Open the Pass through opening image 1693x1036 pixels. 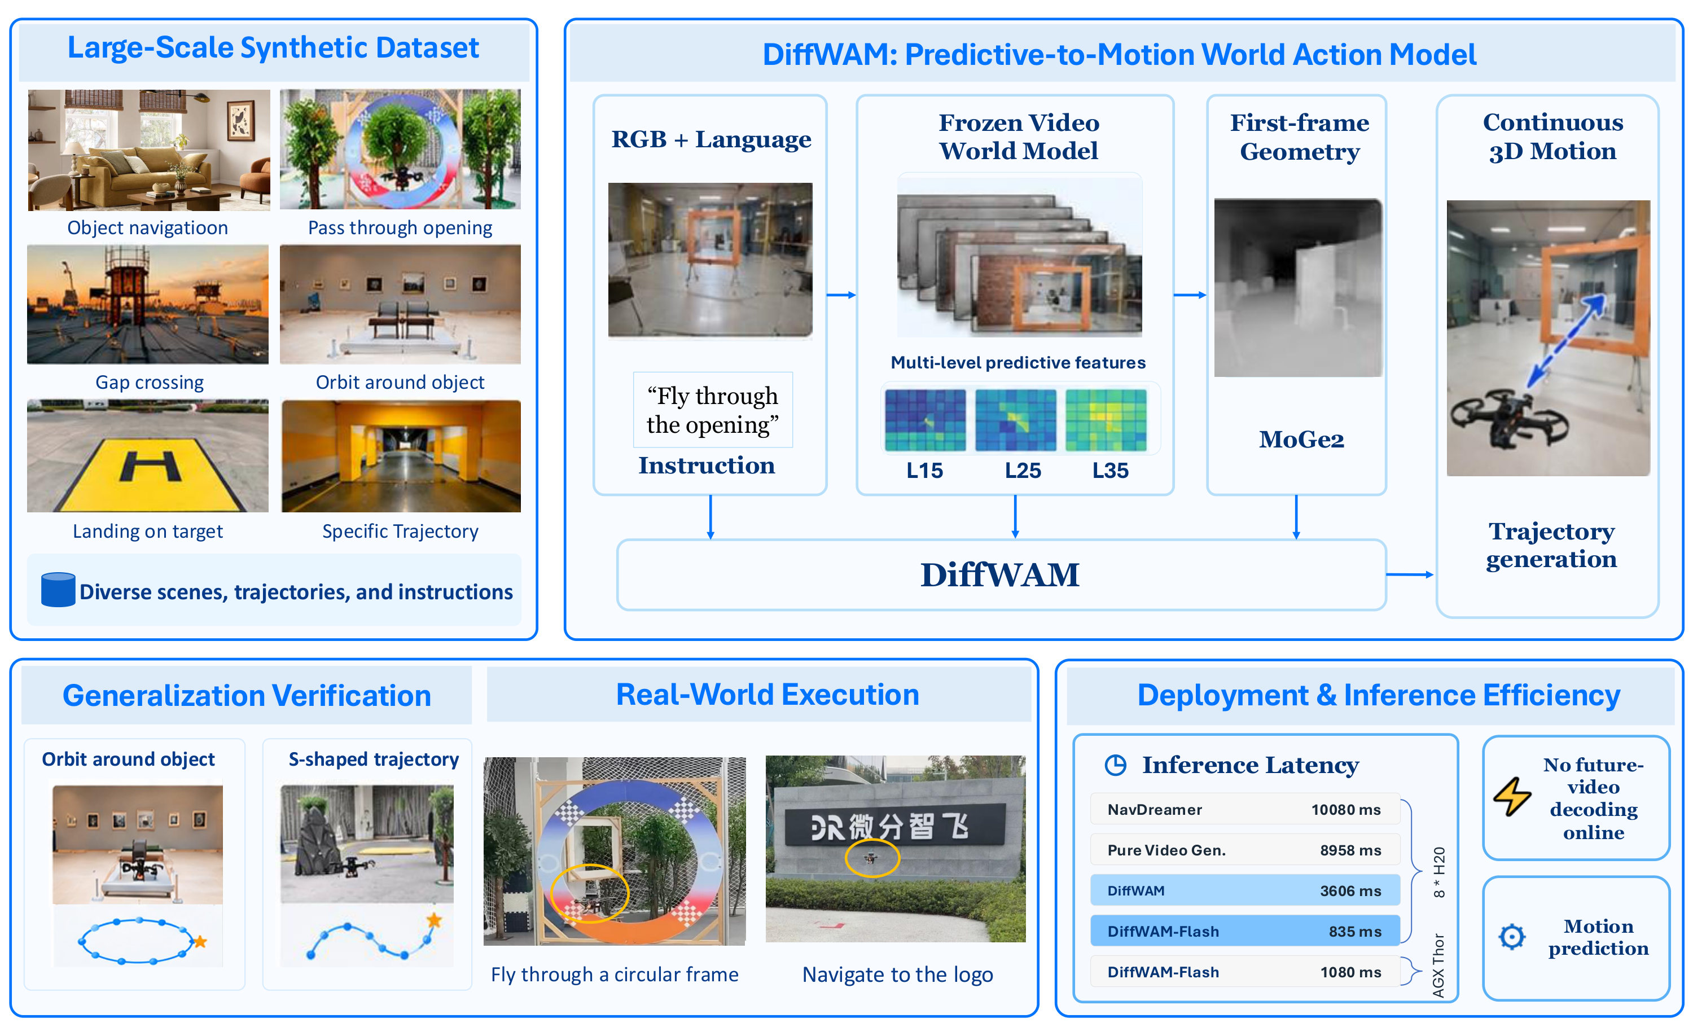(x=400, y=149)
